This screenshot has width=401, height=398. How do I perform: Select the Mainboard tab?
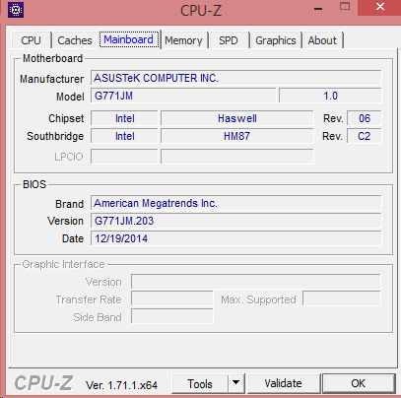[x=129, y=39]
